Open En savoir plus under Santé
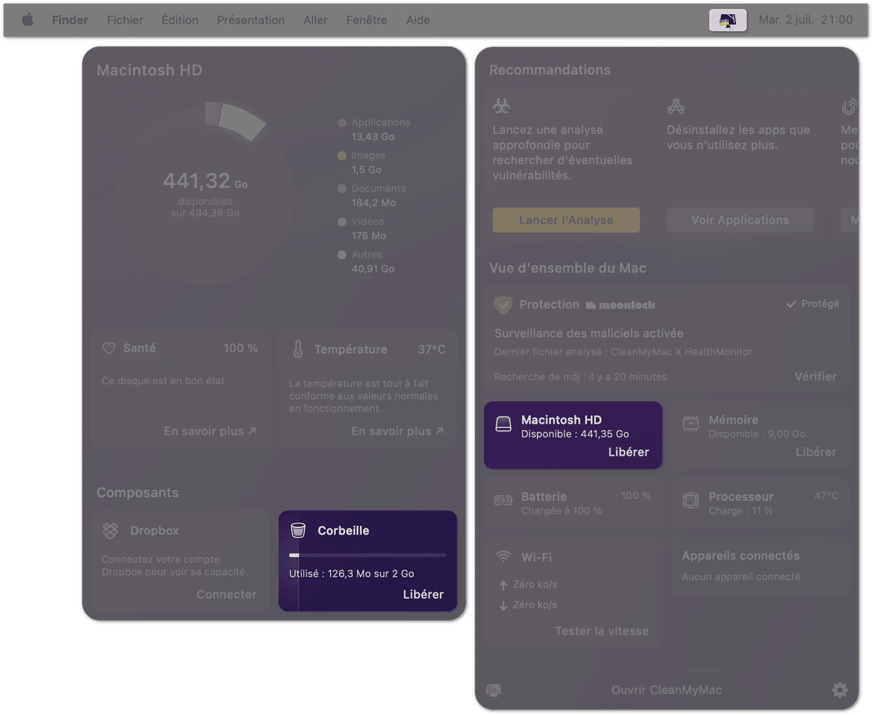The image size is (873, 715). (210, 431)
